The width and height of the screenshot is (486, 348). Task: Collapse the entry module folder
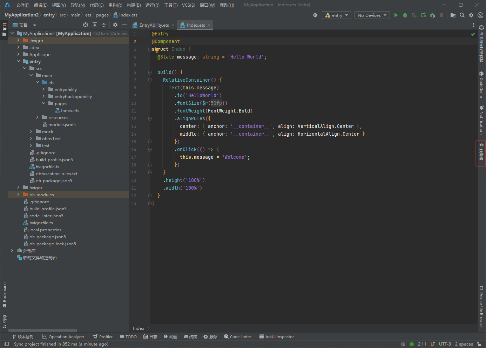(x=18, y=61)
